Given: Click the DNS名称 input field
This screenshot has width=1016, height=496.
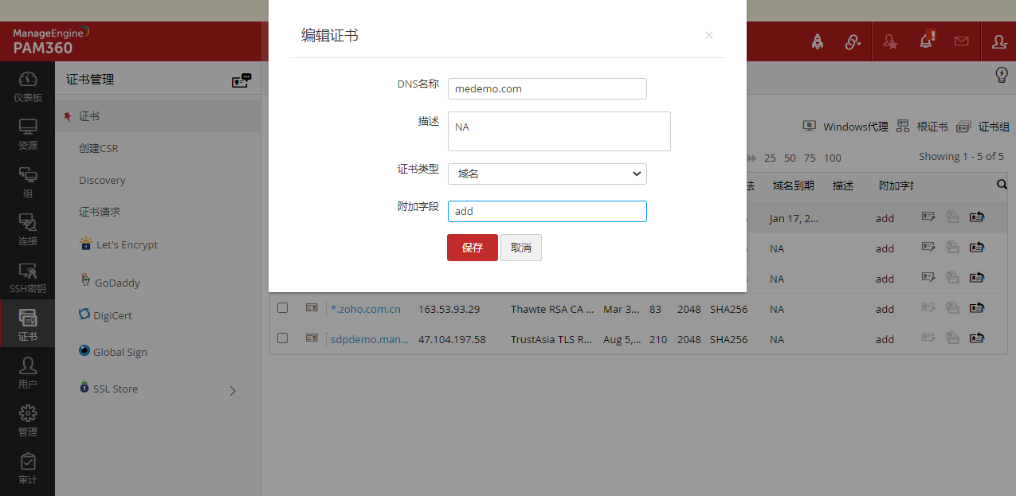Looking at the screenshot, I should 547,88.
